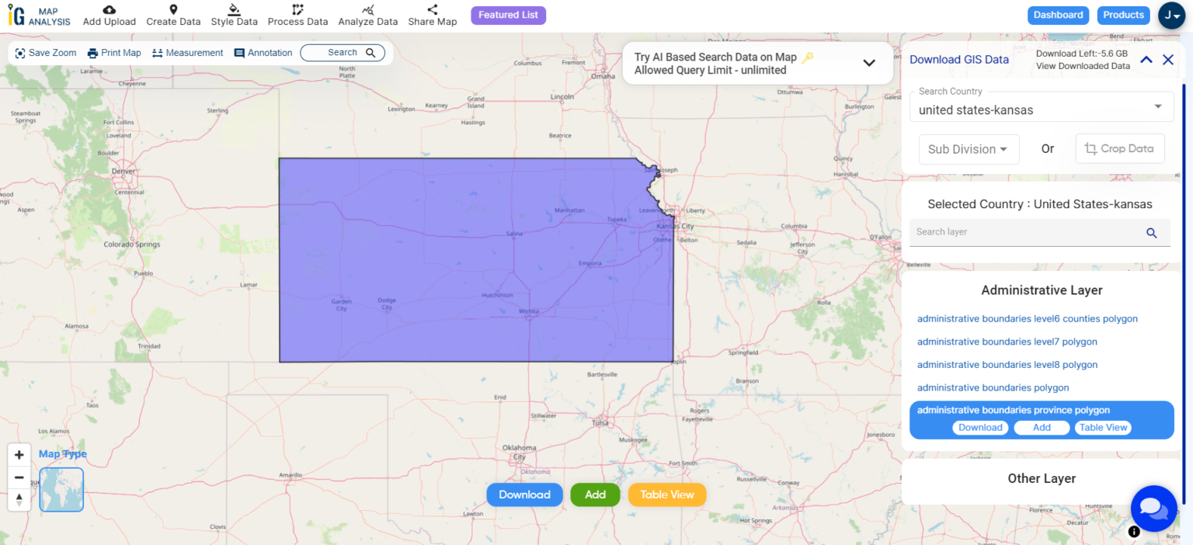The height and width of the screenshot is (545, 1193).
Task: Expand the AI Based Search banner
Action: pos(868,63)
